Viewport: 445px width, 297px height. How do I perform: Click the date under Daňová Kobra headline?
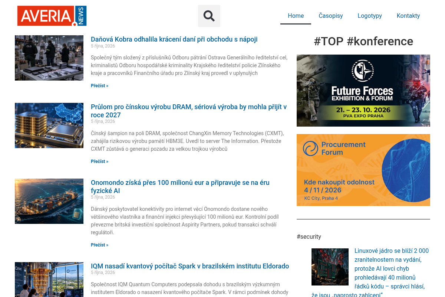[103, 46]
